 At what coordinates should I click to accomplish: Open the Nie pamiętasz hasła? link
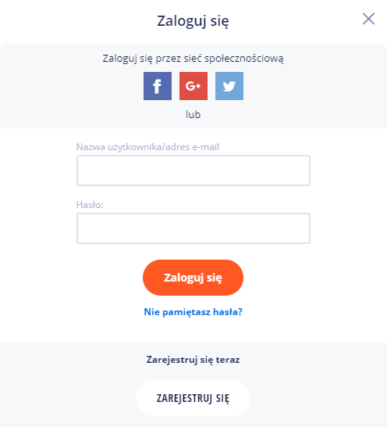point(193,312)
